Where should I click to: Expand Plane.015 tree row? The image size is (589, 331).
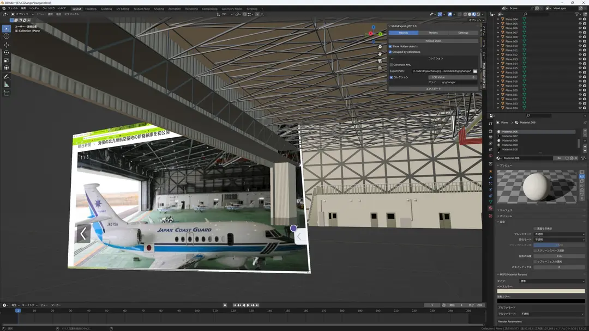tap(498, 68)
